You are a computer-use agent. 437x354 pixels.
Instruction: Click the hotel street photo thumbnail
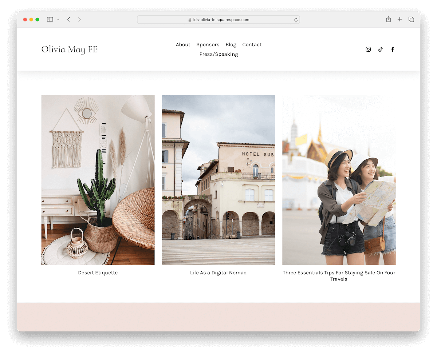[x=218, y=179]
